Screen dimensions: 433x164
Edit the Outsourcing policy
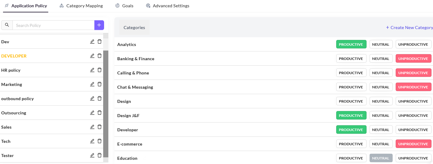point(92,113)
